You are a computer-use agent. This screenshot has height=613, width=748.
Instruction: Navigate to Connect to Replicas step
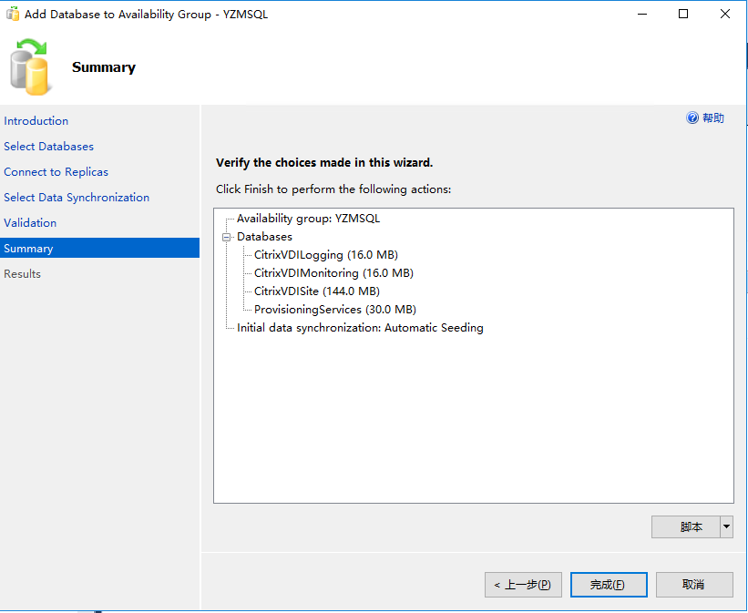[x=56, y=172]
